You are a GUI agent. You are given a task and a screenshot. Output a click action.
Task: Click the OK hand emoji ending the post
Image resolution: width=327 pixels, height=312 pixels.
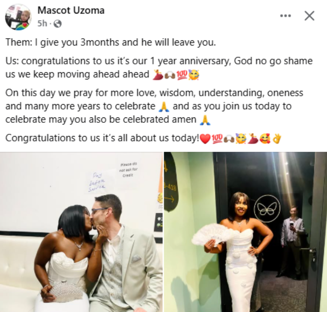(x=277, y=138)
